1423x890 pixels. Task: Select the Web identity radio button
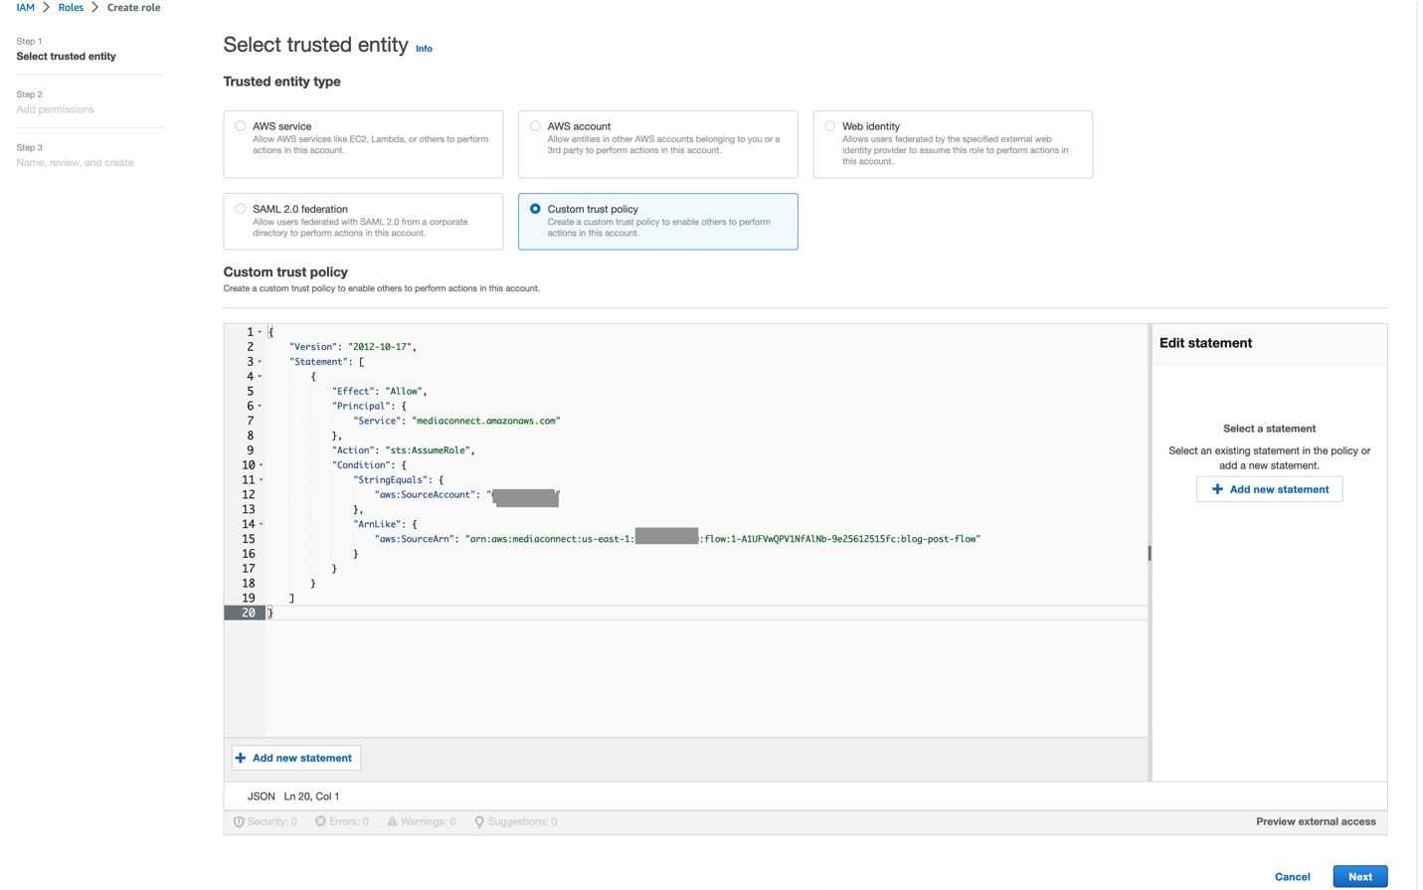coord(830,126)
